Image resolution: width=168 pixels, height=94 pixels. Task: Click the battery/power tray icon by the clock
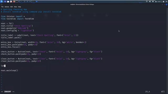click(156, 2)
